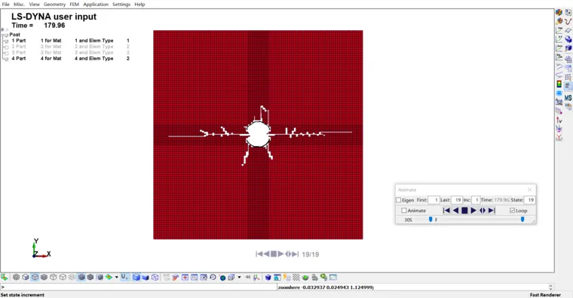Toggle visibility checkbox of 1 Part
This screenshot has height=298, width=573.
pyautogui.click(x=7, y=41)
